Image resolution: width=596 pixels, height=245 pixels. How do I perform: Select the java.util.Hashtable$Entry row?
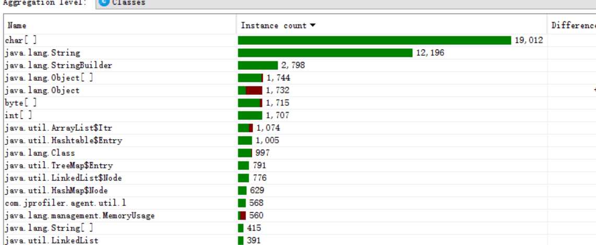tap(300, 141)
